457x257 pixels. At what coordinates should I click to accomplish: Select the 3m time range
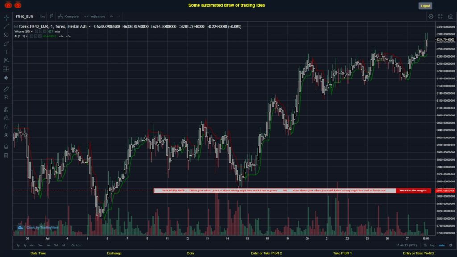point(40,245)
